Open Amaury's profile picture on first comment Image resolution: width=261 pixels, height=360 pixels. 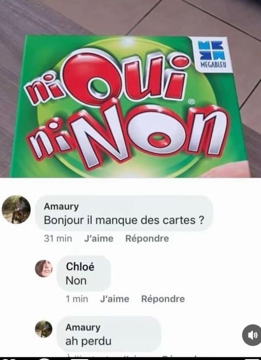(16, 210)
